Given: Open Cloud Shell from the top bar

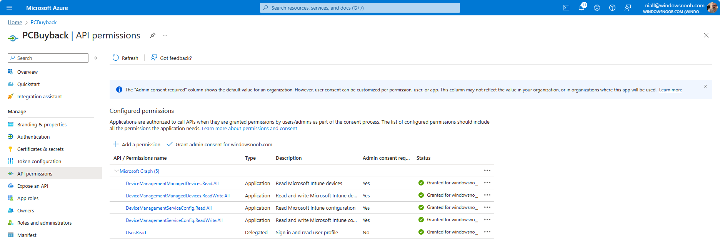Looking at the screenshot, I should point(566,8).
